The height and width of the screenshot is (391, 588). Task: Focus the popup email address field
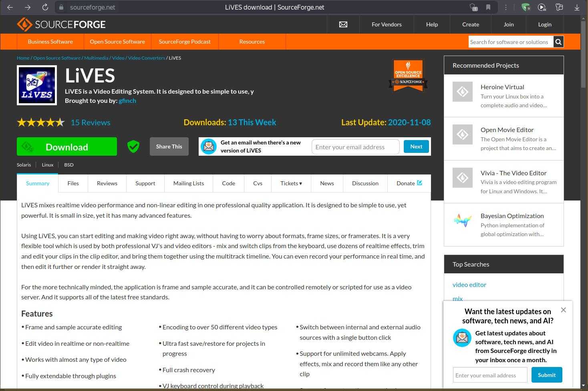490,375
